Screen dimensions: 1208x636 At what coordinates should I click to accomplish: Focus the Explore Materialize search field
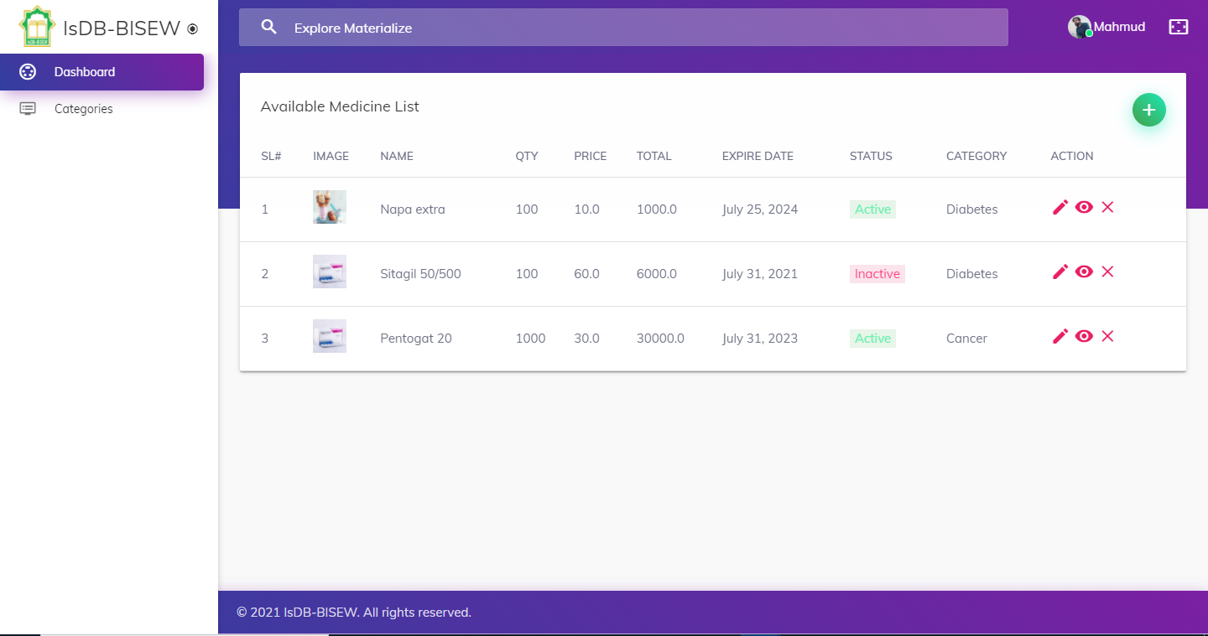(623, 28)
